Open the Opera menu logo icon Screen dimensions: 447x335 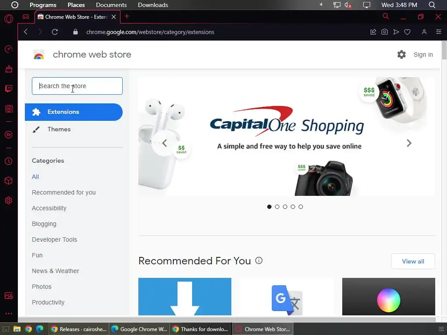(x=9, y=19)
